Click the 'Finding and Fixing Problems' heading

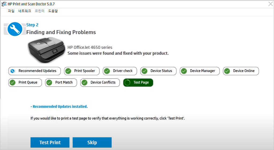(61, 32)
